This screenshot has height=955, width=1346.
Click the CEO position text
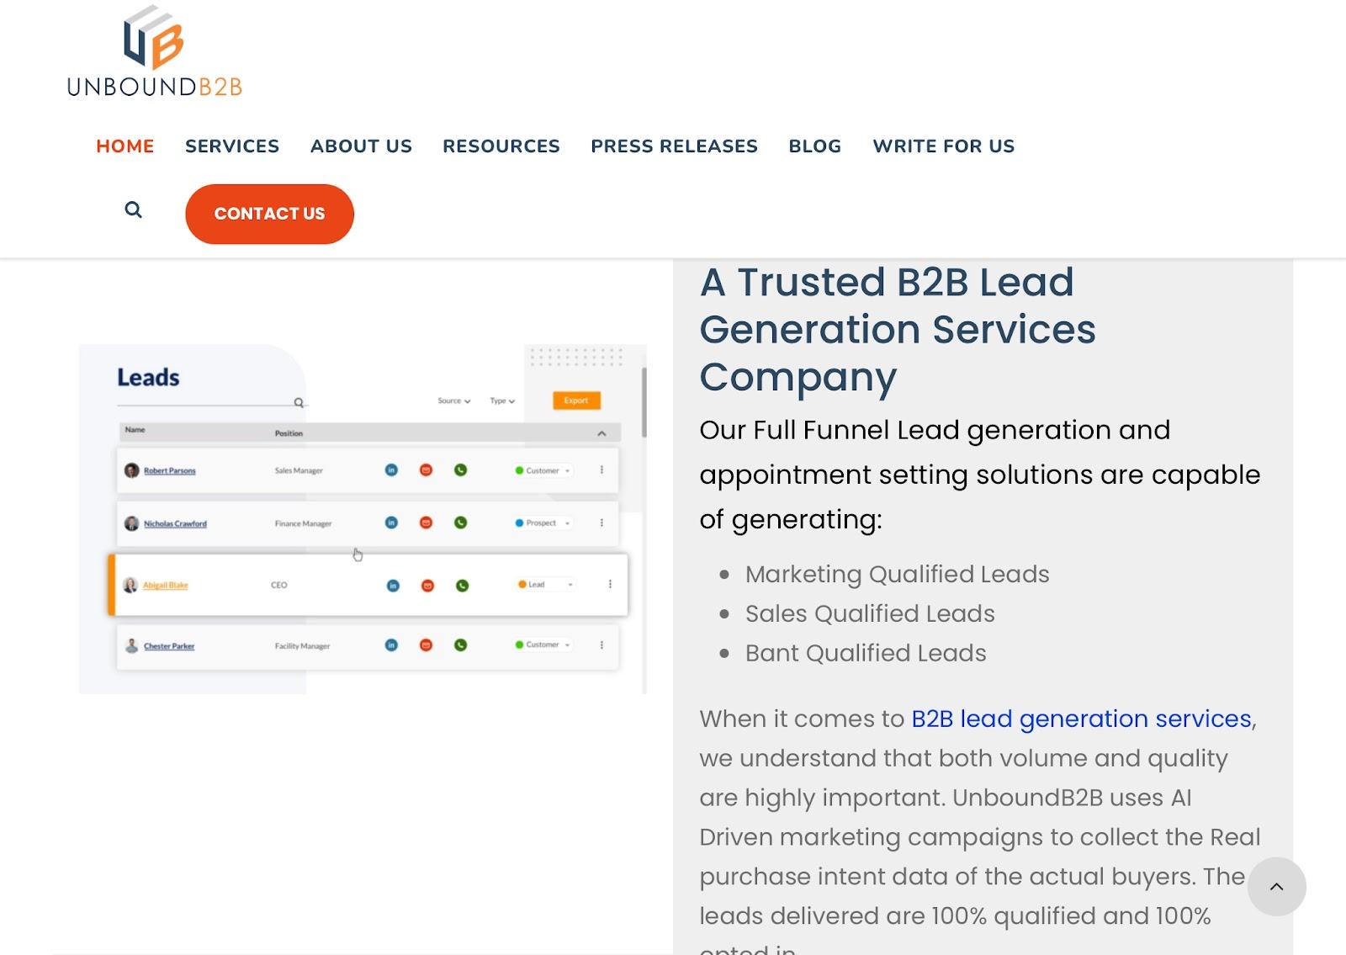(x=279, y=585)
